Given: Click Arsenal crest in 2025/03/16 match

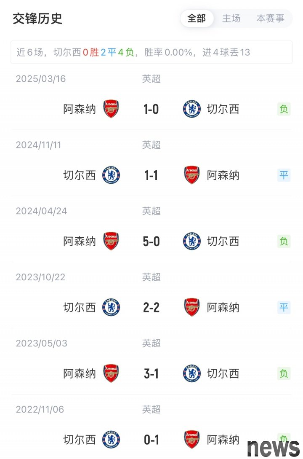Looking at the screenshot, I should click(111, 109).
